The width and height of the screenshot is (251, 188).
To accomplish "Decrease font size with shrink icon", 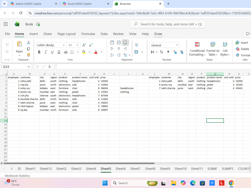I will click(x=91, y=45).
